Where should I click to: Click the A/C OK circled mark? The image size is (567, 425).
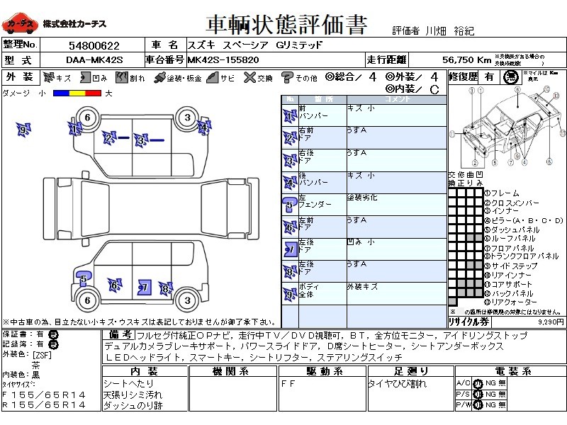click(478, 383)
